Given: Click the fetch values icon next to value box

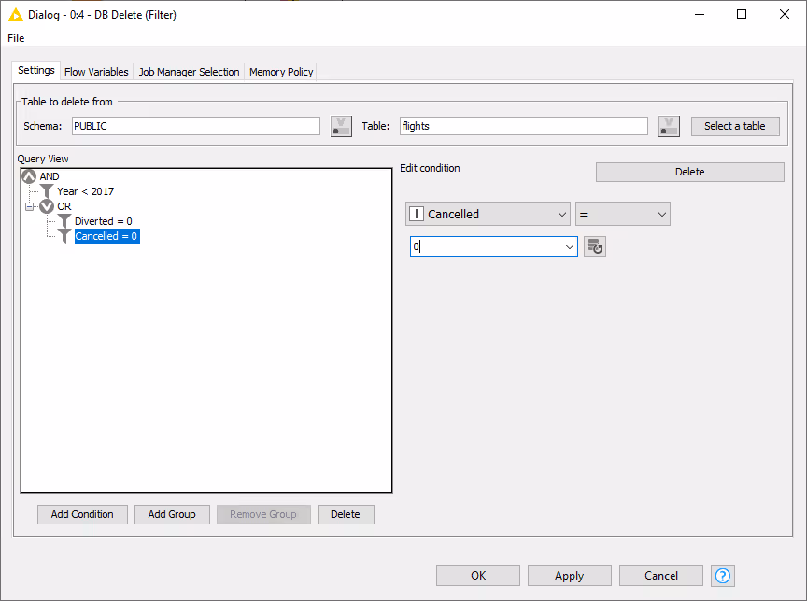Looking at the screenshot, I should click(x=595, y=246).
